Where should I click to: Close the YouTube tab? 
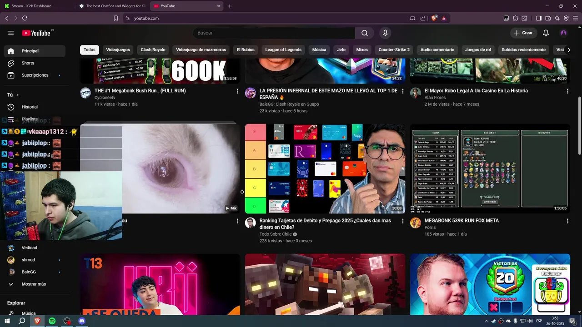218,6
